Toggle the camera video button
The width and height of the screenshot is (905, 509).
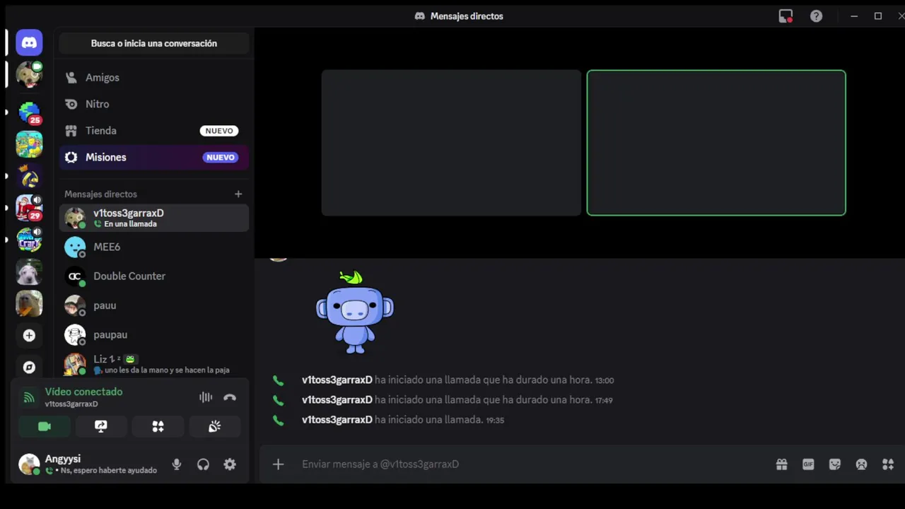[x=45, y=426]
